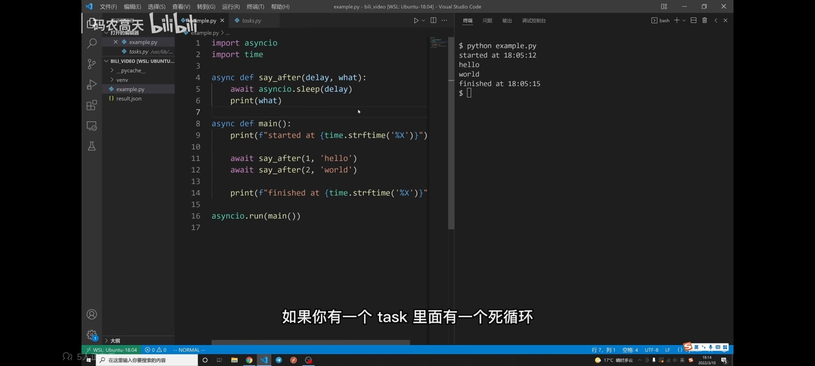Toggle the customize layout button in title bar

[664, 6]
